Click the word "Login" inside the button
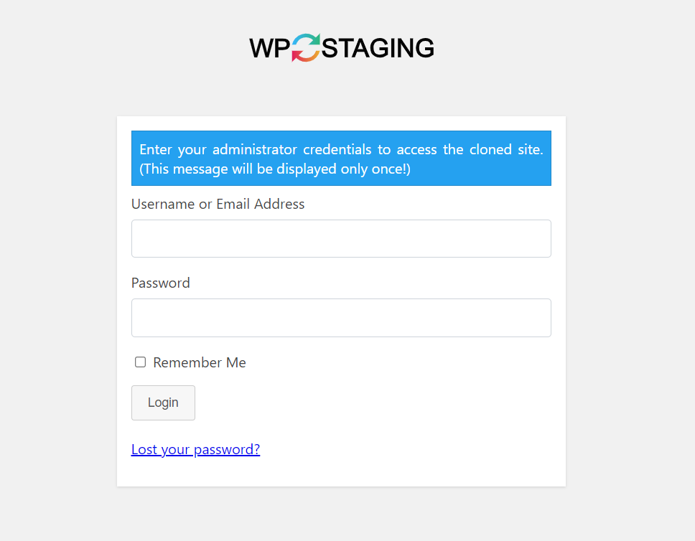Viewport: 695px width, 541px height. click(x=163, y=403)
